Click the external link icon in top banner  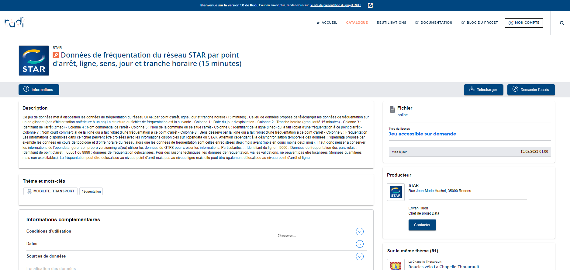point(370,5)
